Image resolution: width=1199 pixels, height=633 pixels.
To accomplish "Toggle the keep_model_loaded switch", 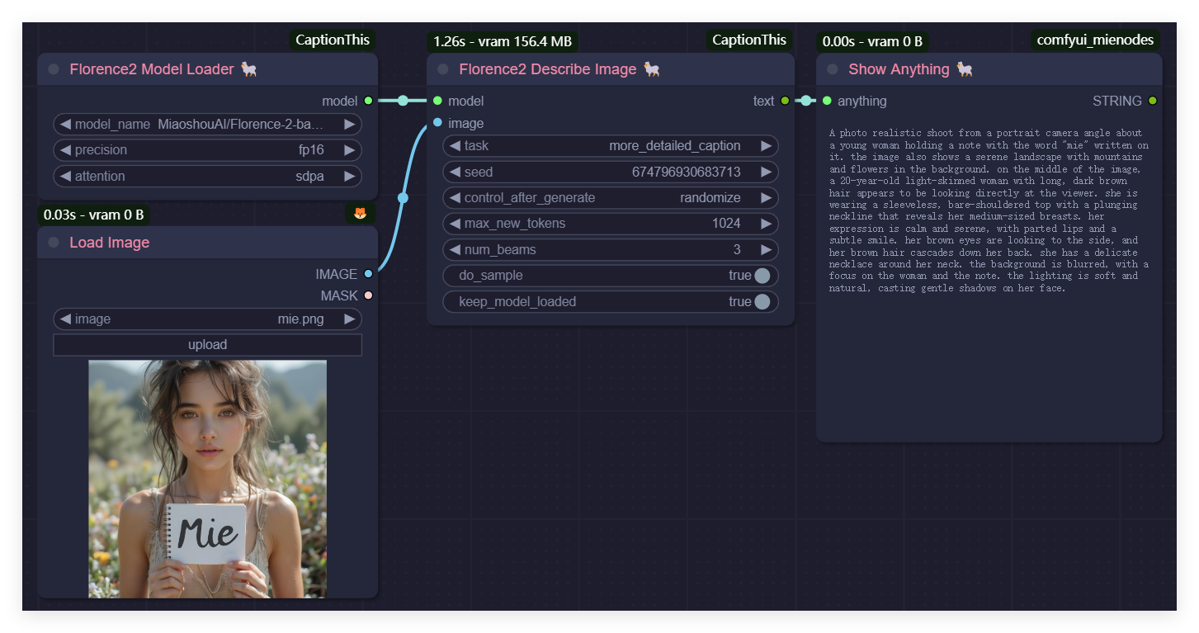I will (x=762, y=302).
